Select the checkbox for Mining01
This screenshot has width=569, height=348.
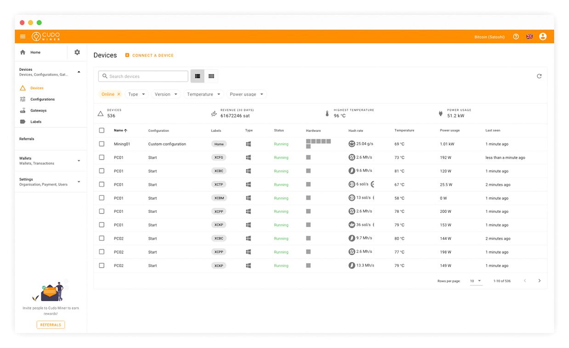pyautogui.click(x=102, y=143)
